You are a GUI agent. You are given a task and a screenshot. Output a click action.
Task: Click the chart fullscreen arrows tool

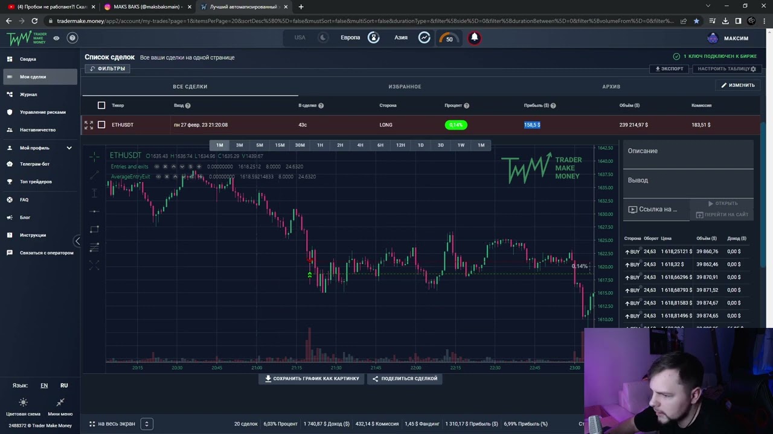click(x=94, y=265)
